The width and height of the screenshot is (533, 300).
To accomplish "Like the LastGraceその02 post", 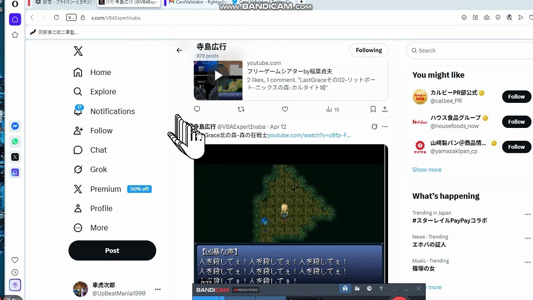I will (x=285, y=109).
